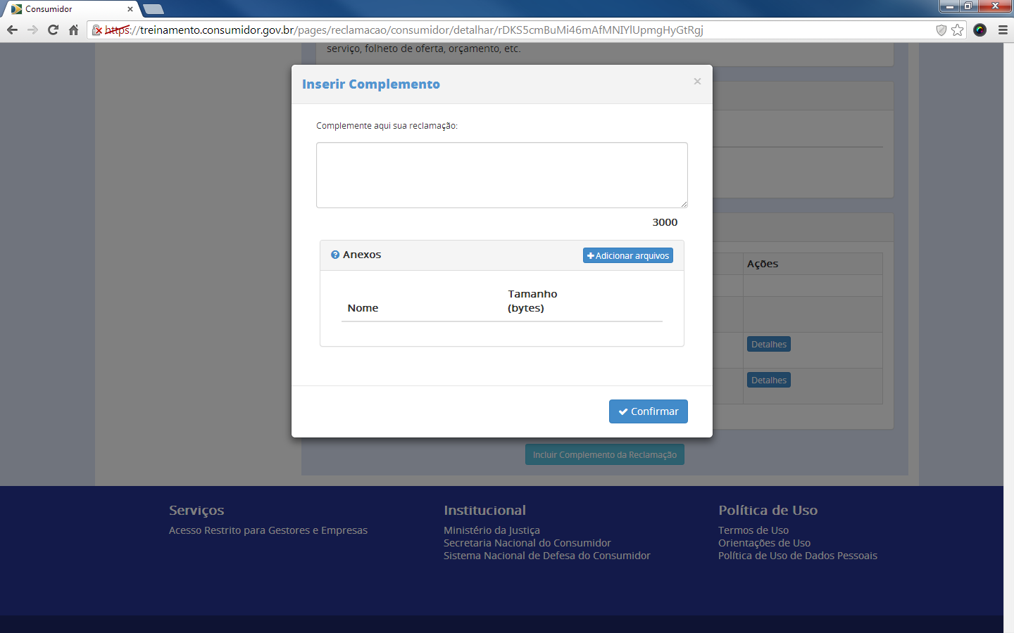This screenshot has width=1014, height=633.
Task: Open a new browser tab
Action: coord(154,9)
